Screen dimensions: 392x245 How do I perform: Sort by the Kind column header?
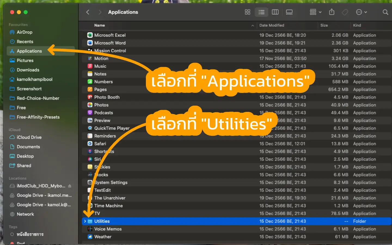pos(357,25)
